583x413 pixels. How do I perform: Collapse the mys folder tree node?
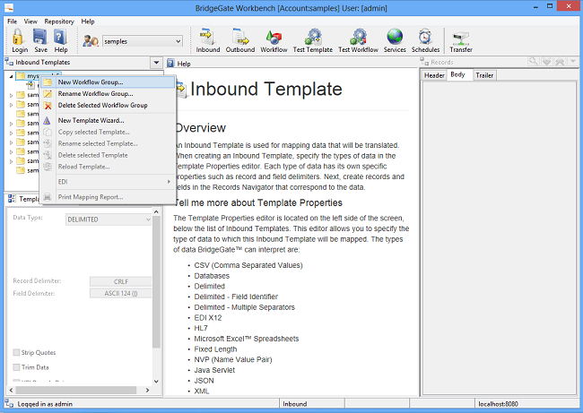click(x=11, y=76)
